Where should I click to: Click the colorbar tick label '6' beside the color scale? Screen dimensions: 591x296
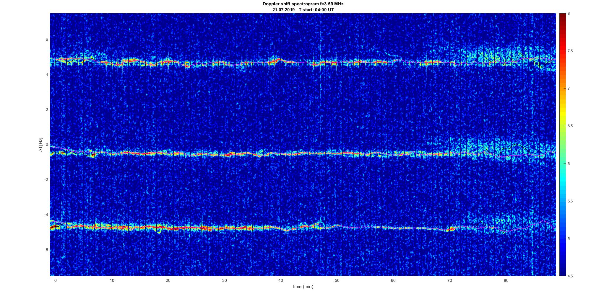tap(569, 163)
